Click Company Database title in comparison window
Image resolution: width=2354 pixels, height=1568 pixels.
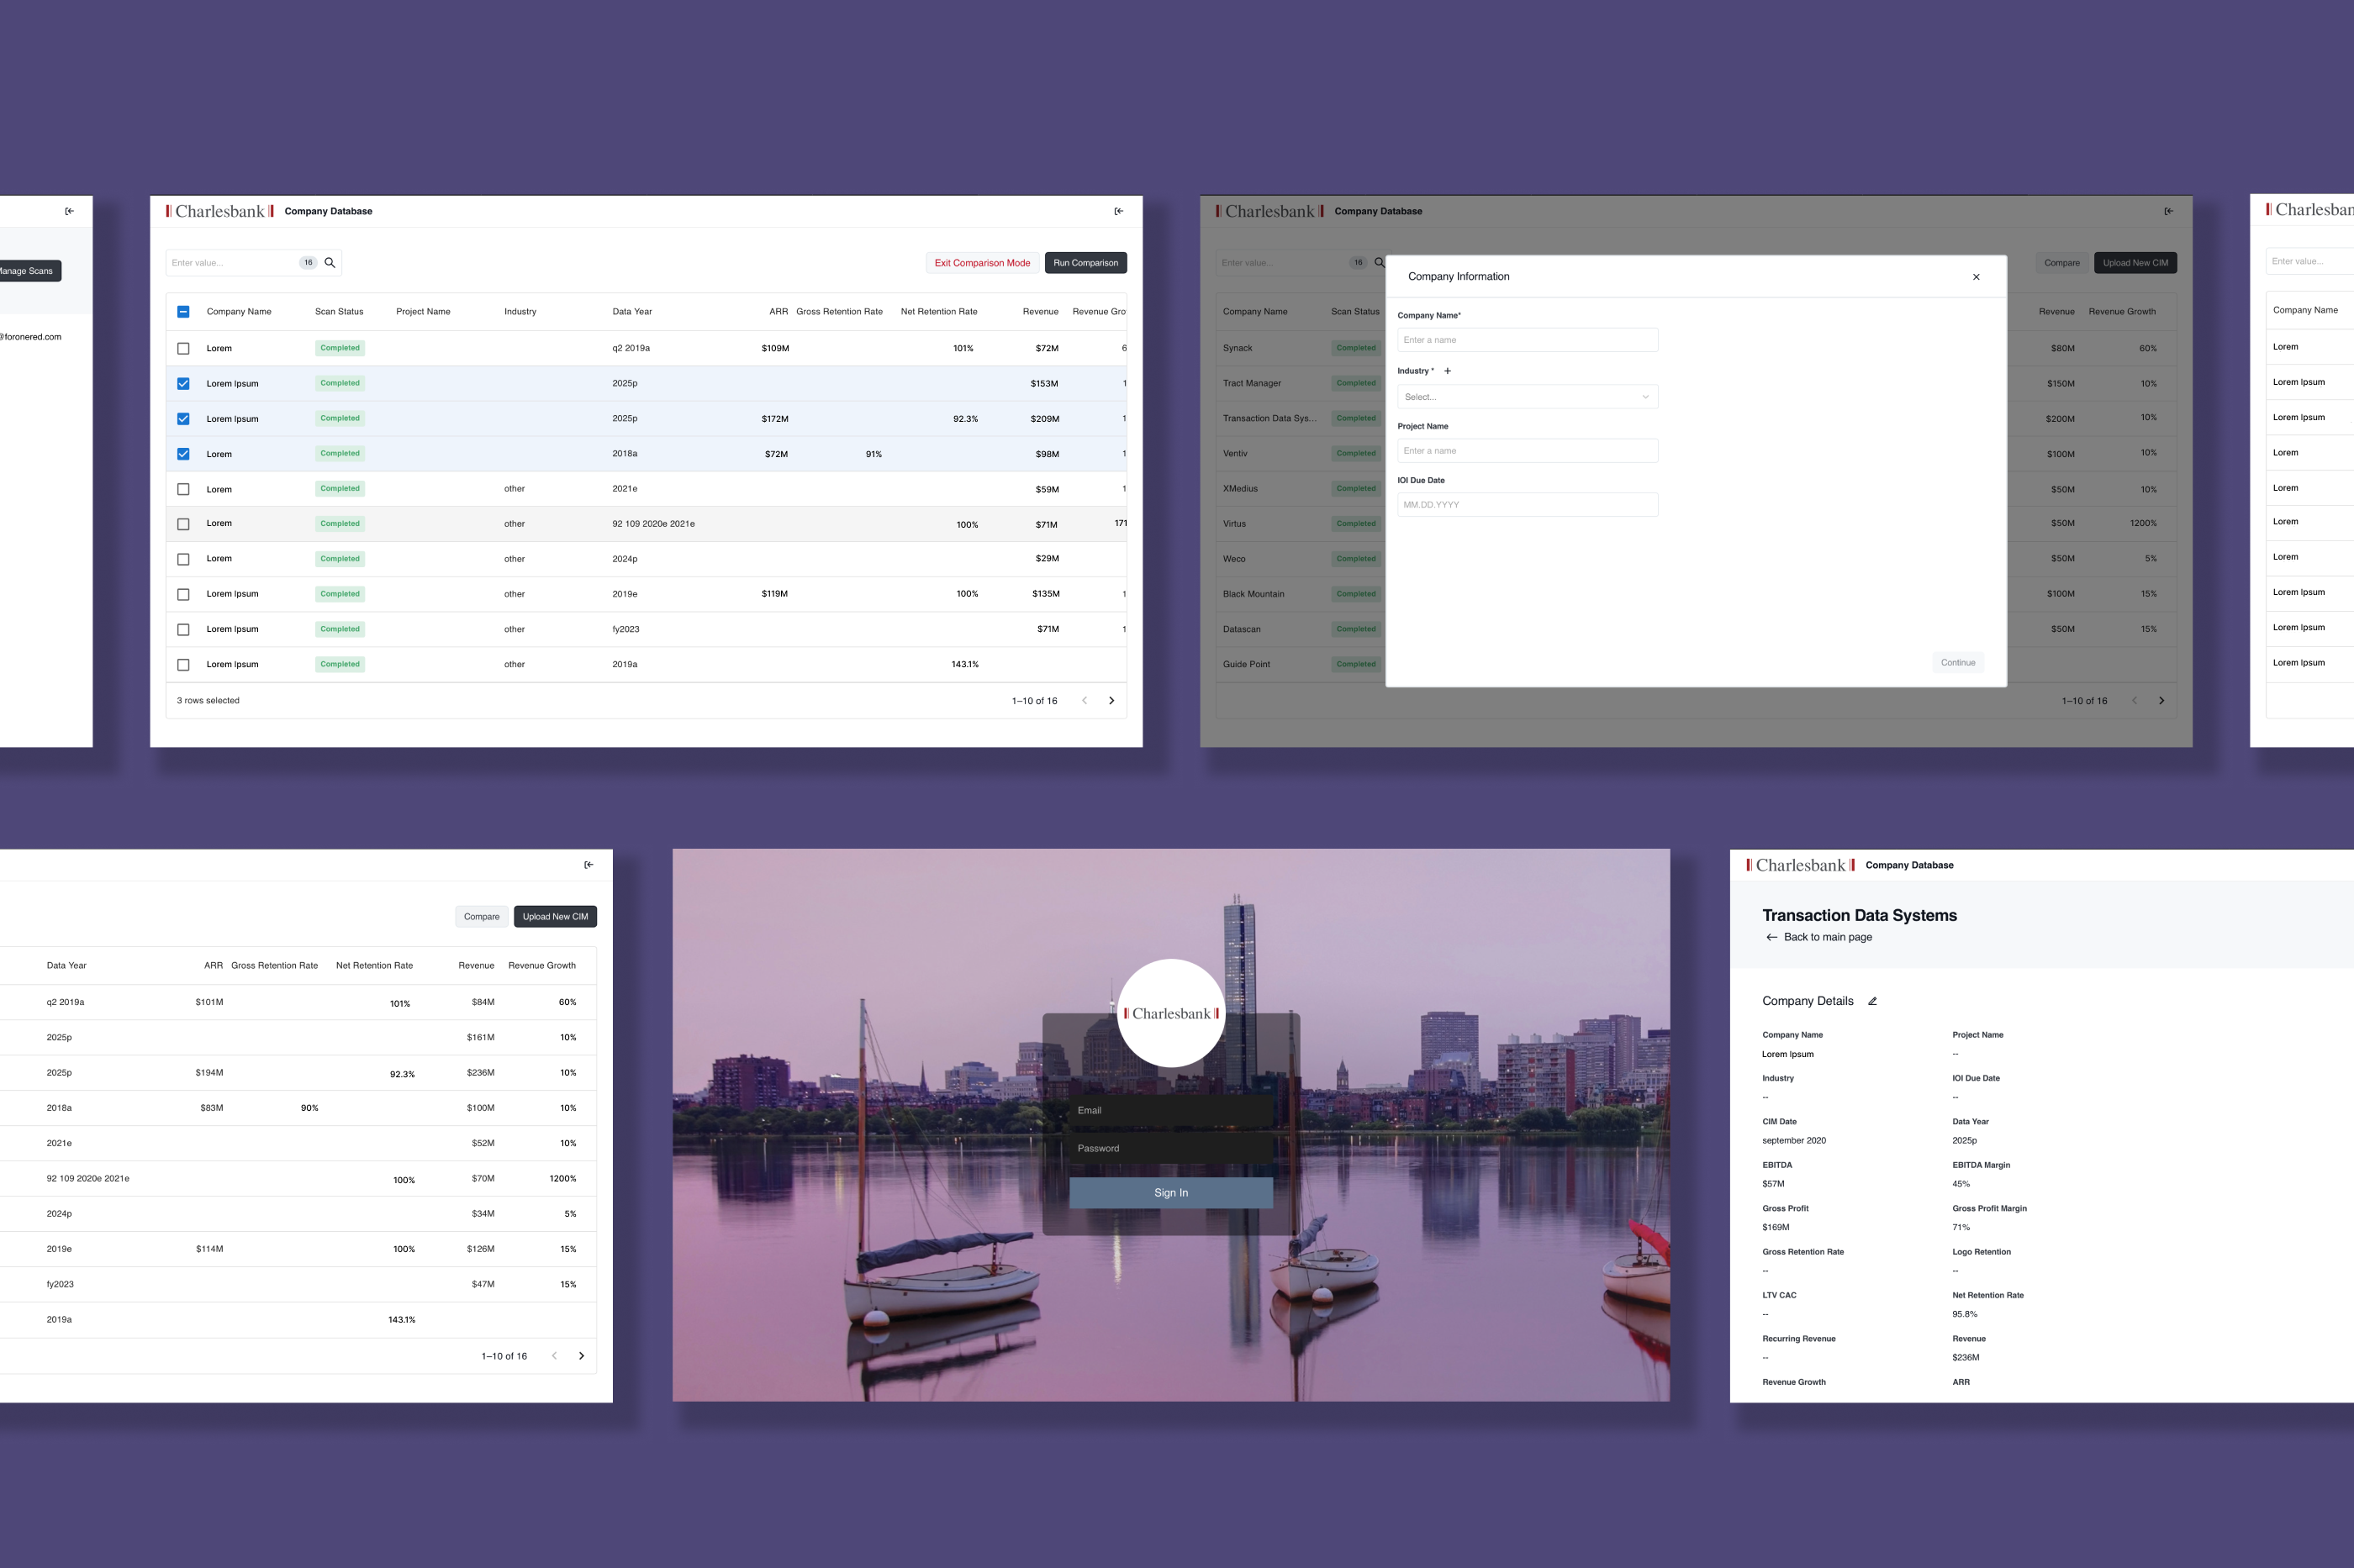(x=328, y=211)
